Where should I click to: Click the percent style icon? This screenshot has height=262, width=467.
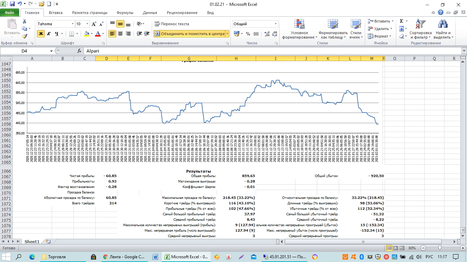pyautogui.click(x=248, y=34)
